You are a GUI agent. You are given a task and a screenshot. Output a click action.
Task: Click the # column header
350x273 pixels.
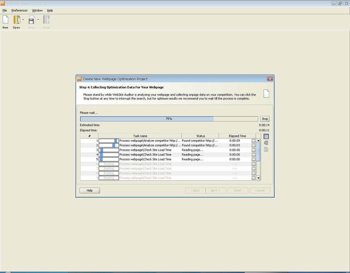coord(89,136)
